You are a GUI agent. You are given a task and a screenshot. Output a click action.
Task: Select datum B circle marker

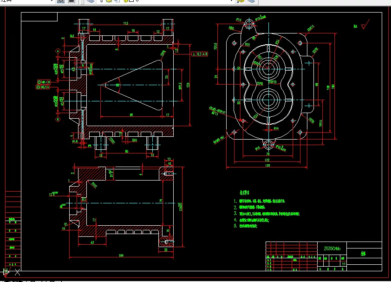click(x=58, y=120)
